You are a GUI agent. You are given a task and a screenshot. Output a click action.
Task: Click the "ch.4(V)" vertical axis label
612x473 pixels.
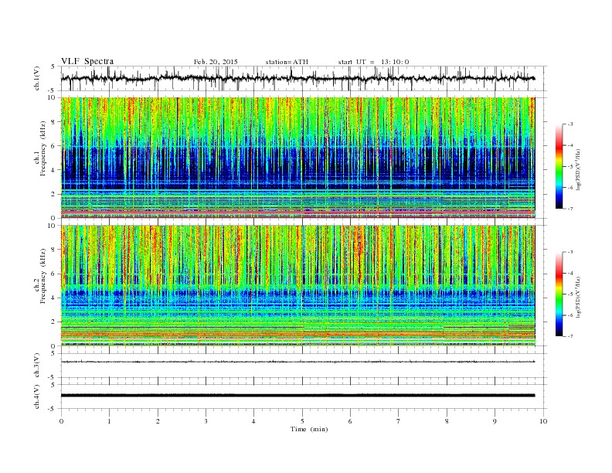36,396
